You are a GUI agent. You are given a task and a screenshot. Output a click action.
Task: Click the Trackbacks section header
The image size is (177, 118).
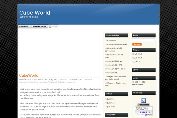coord(144,93)
